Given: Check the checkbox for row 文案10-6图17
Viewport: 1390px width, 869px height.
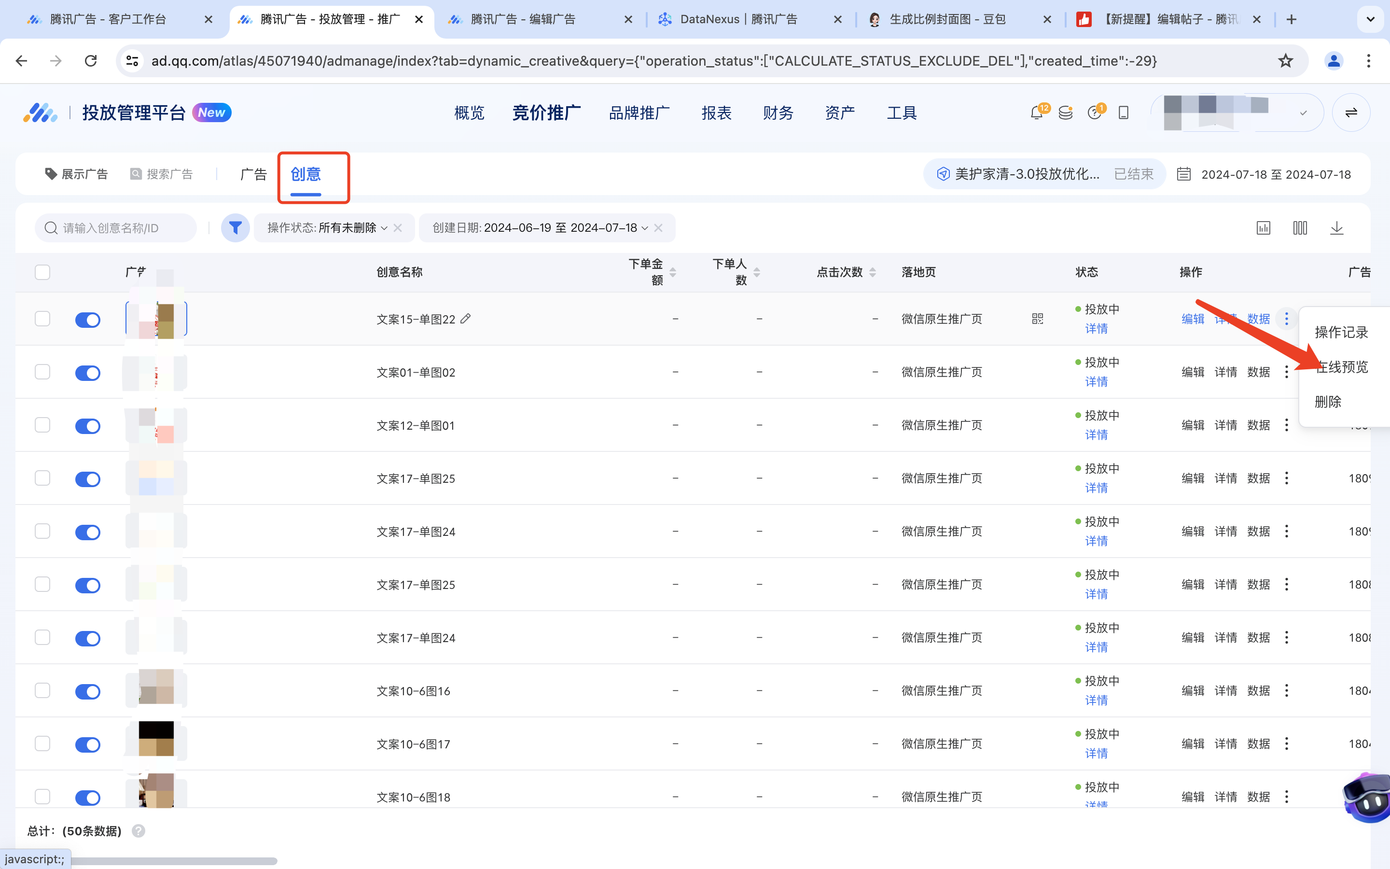Looking at the screenshot, I should 42,743.
